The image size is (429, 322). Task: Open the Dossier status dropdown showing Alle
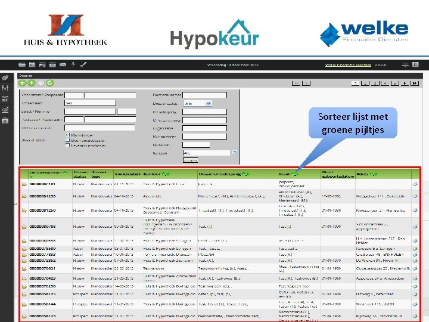point(197,104)
